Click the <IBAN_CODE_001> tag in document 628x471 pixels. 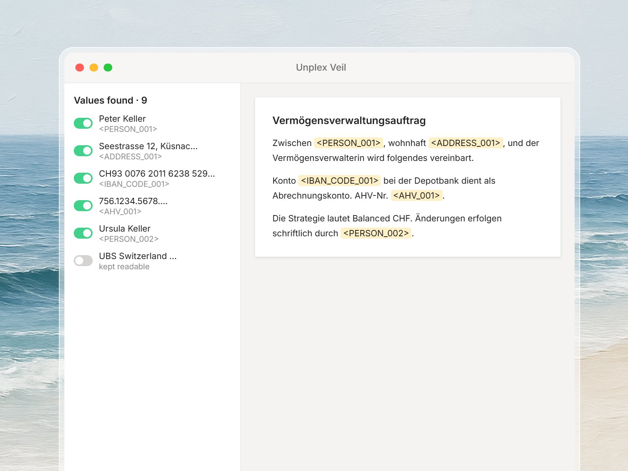point(340,181)
